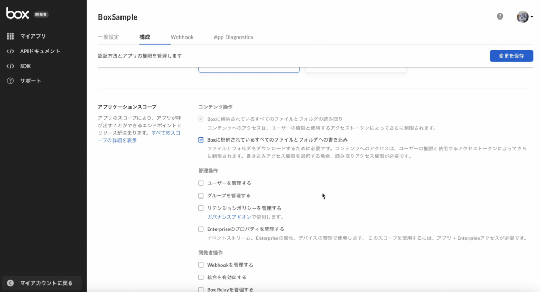Check リテンションポリシーを管理する option
Screen dimensions: 541x292
201,208
